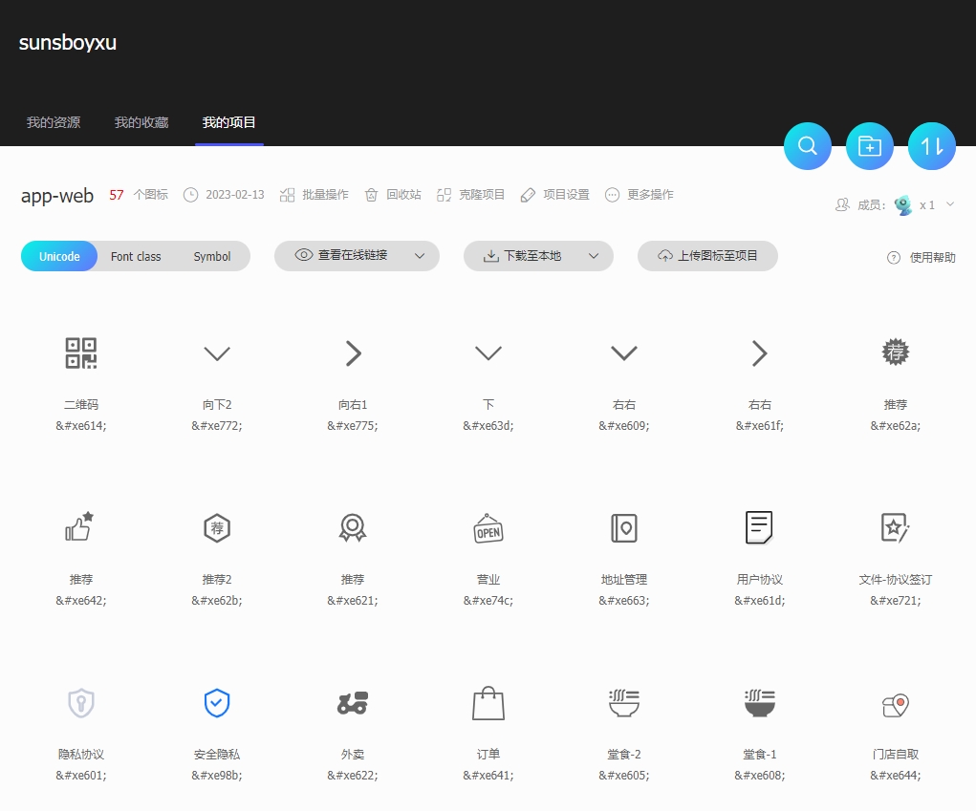The image size is (976, 811).
Task: Enable Symbol mode
Action: tap(211, 256)
